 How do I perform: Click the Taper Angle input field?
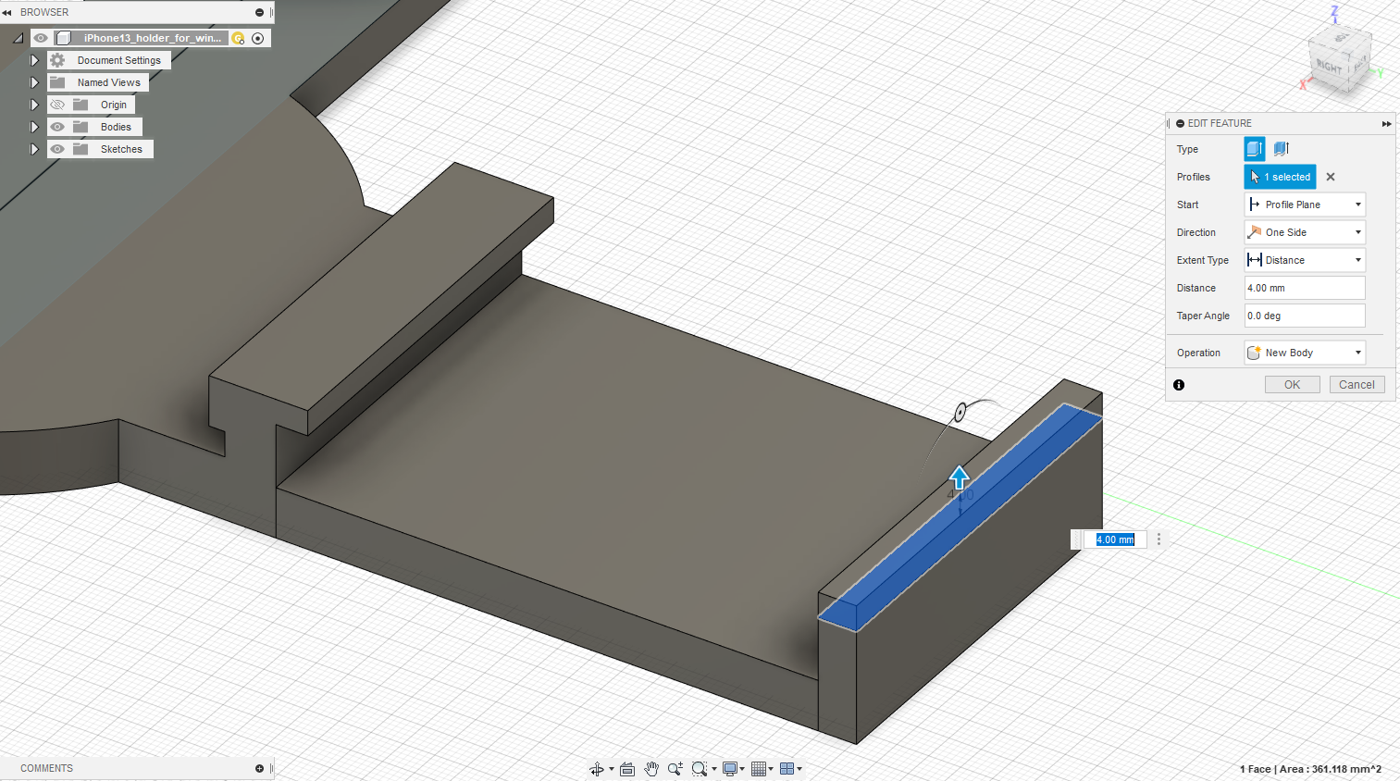click(1305, 316)
